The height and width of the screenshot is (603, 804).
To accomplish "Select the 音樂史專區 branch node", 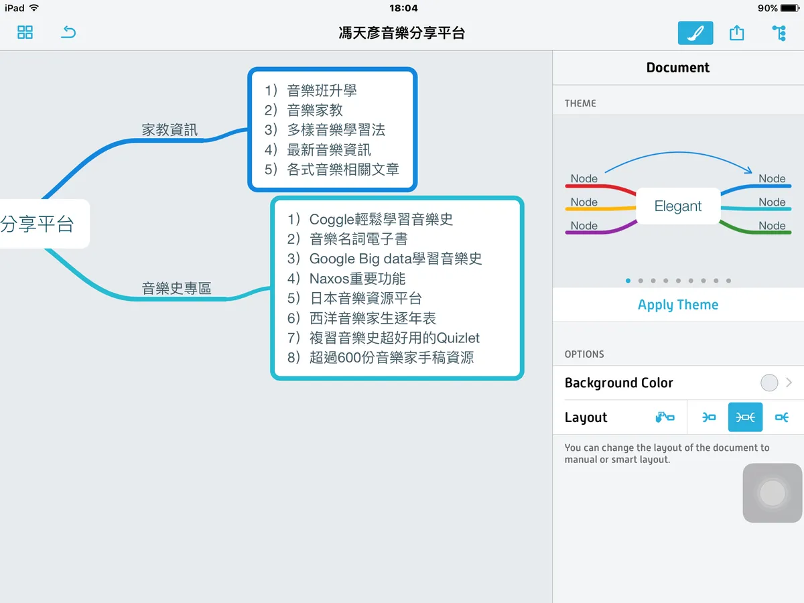I will (x=177, y=289).
